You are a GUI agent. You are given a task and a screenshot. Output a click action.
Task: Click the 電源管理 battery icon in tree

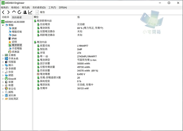[10, 45]
